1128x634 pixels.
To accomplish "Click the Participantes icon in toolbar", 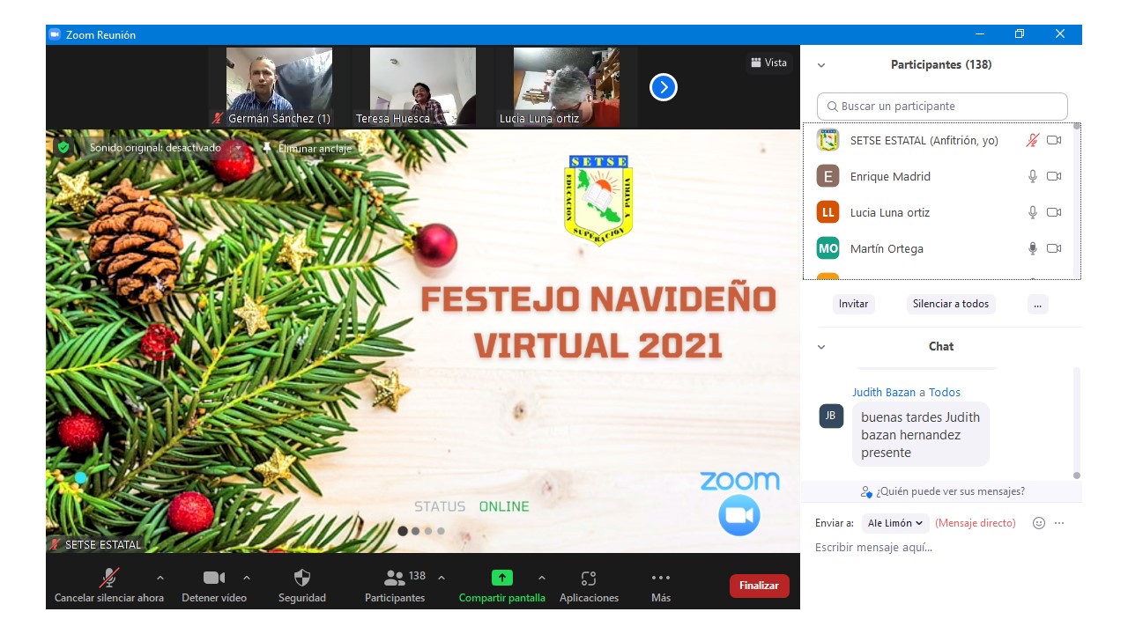I will (x=395, y=579).
